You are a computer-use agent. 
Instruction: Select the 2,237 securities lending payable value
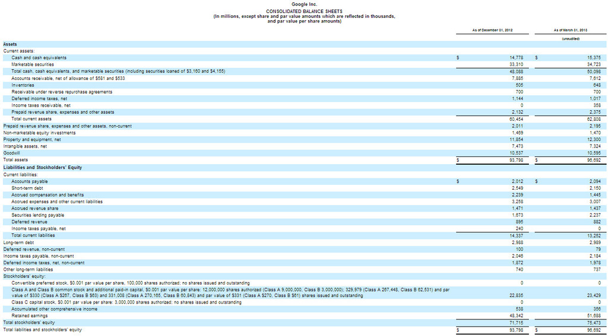point(595,215)
